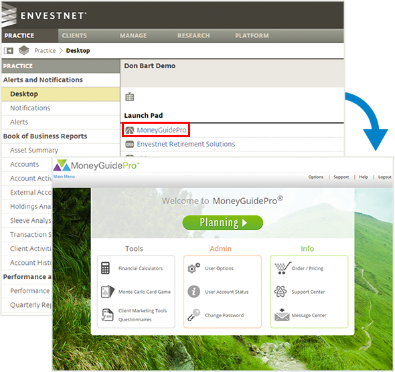Click the Envestnet Retirement Solutions ERS icon
The width and height of the screenshot is (395, 372).
tap(130, 145)
